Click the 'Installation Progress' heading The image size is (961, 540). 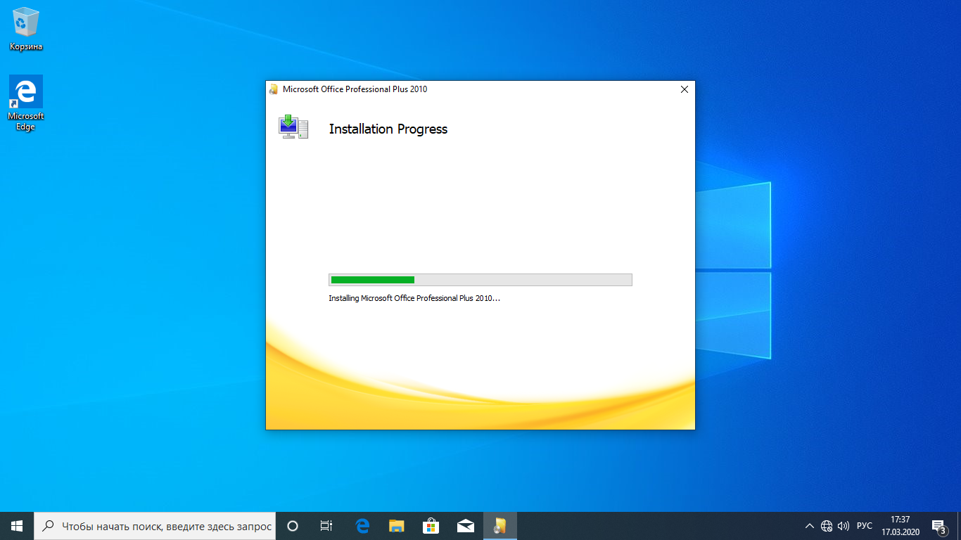[388, 129]
